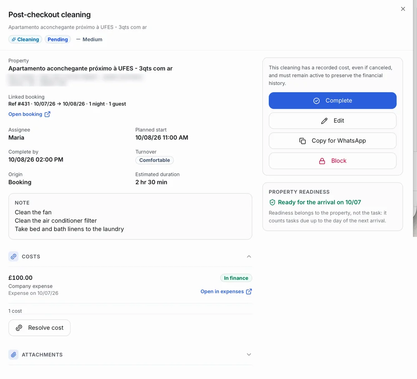Click the estimated duration 2 hr 30 min
The height and width of the screenshot is (379, 417).
(x=151, y=182)
